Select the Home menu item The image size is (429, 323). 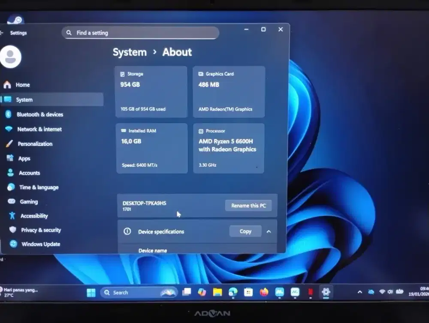click(x=23, y=85)
